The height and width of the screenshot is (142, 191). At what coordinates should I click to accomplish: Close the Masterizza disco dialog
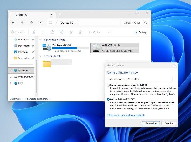point(175,66)
